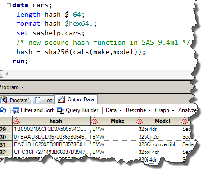Click the BMW cell in row 32
The width and height of the screenshot is (208, 175).
click(x=113, y=152)
